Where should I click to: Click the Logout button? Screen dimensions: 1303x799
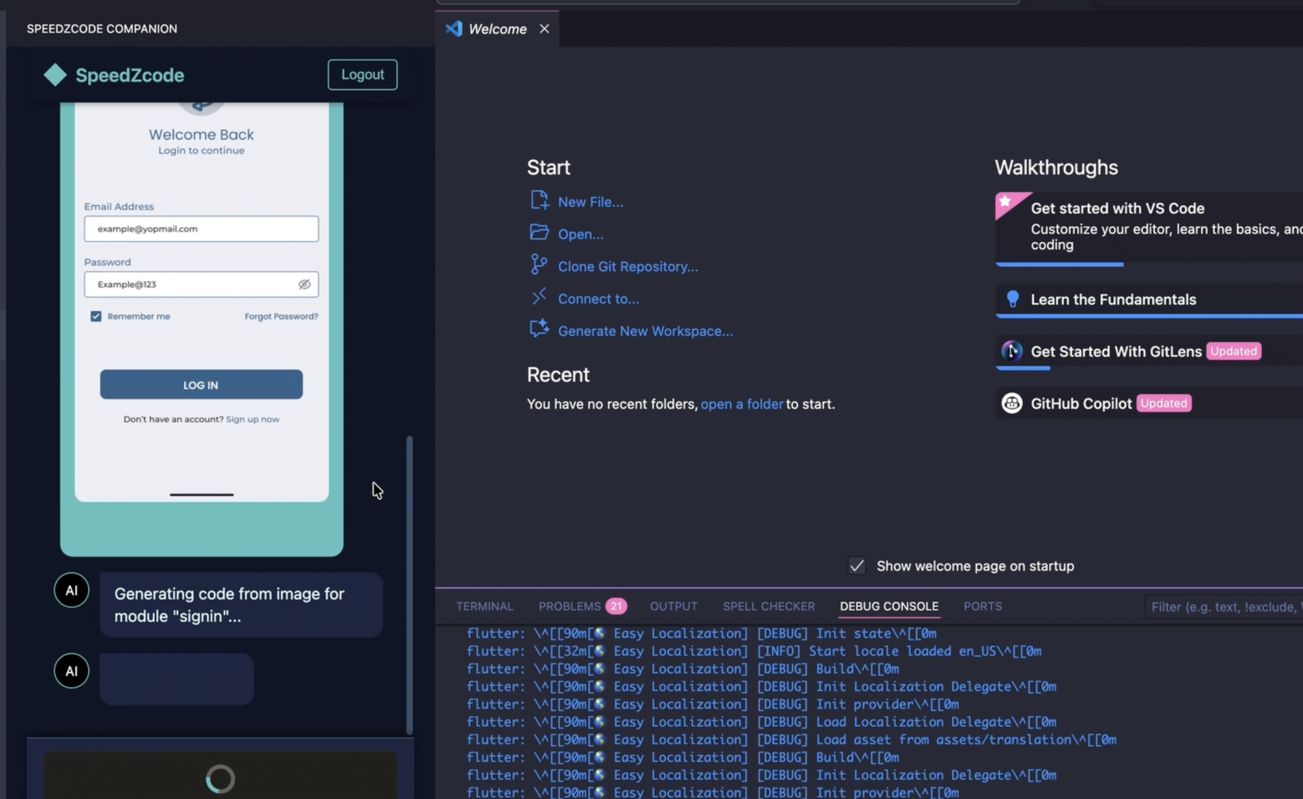[362, 74]
